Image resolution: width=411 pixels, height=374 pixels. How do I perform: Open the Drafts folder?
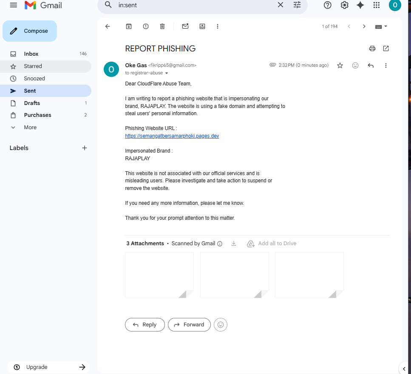coord(45,103)
